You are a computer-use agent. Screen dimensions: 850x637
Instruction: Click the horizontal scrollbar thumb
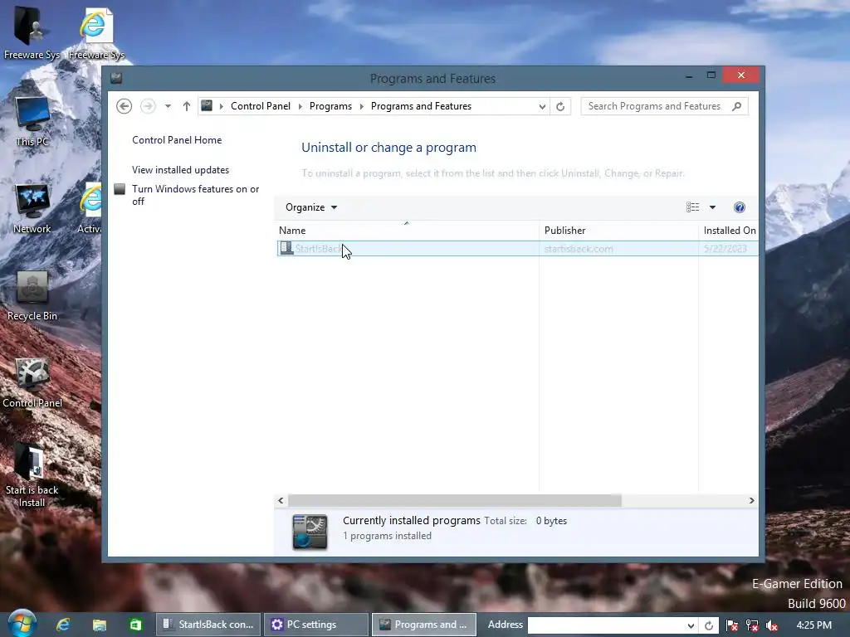pos(454,500)
